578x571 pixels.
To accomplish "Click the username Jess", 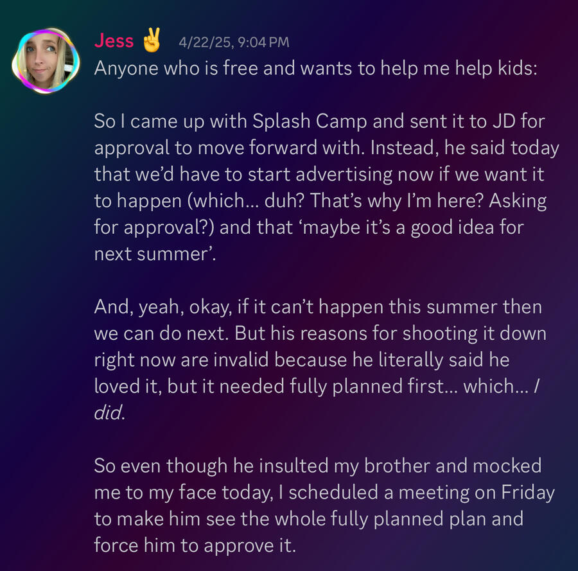I will click(x=114, y=40).
